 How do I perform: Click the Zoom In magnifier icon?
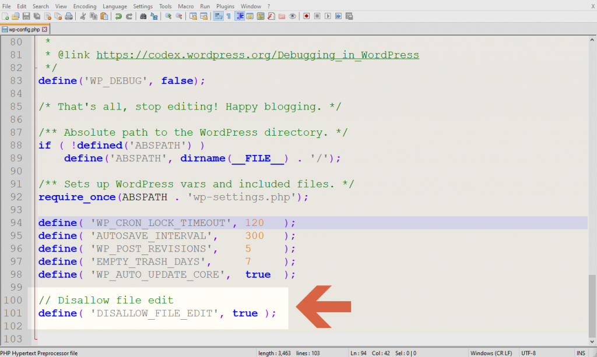168,16
